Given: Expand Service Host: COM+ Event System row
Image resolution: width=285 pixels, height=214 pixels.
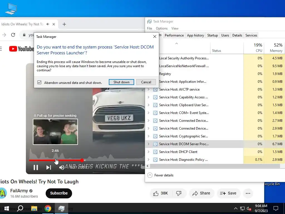Looking at the screenshot, I should click(149, 113).
